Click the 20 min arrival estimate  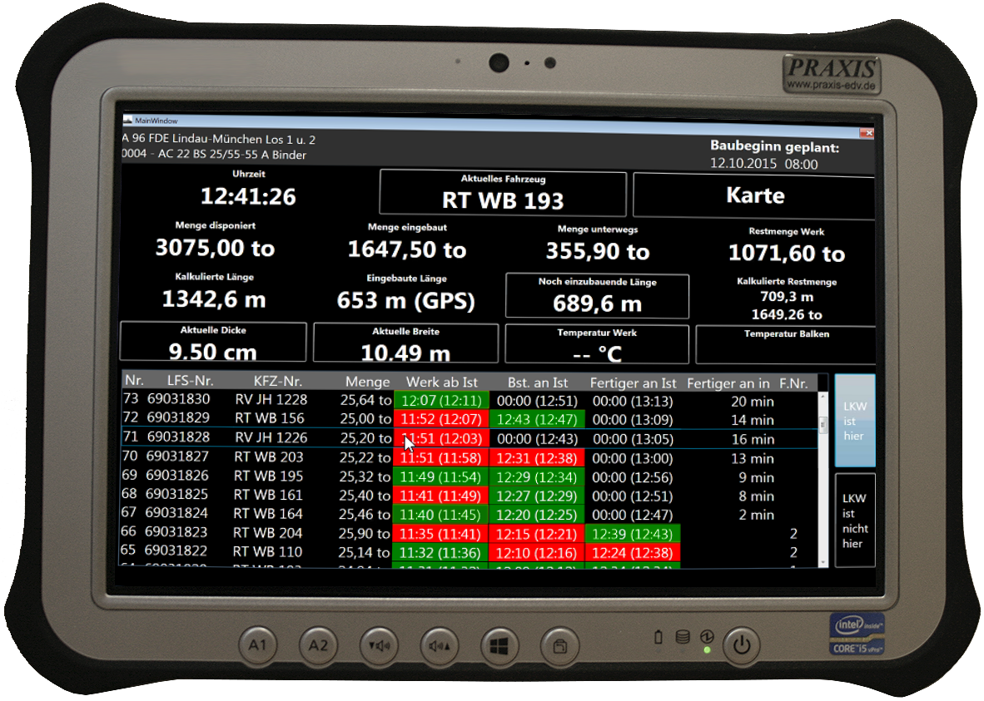752,402
